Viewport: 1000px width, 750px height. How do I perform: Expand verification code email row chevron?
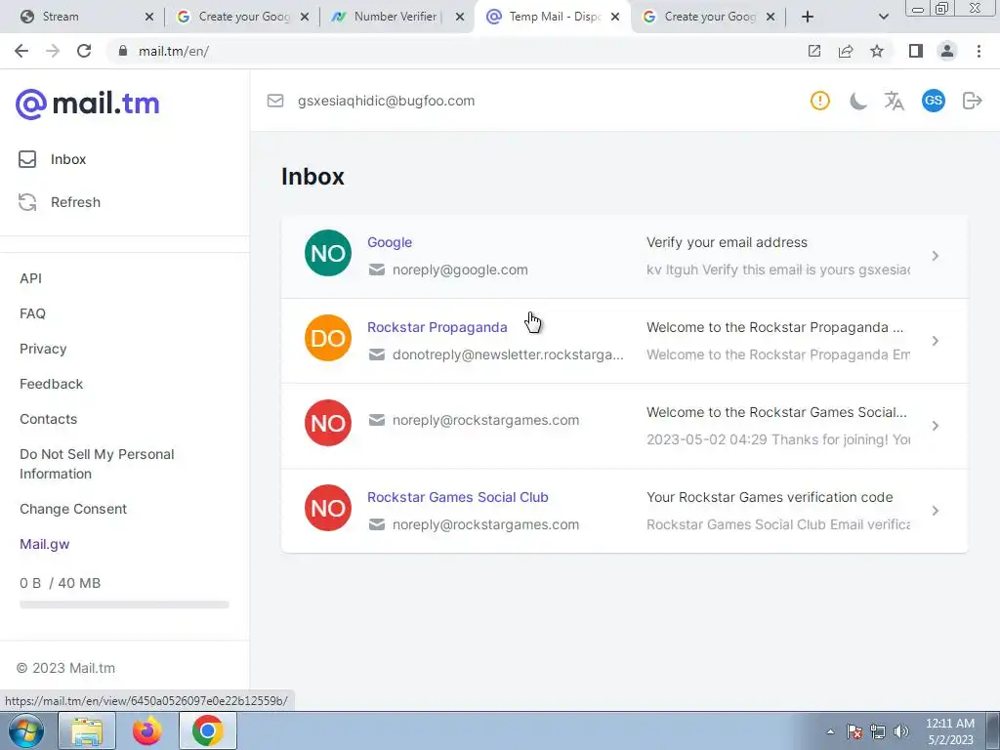(935, 511)
